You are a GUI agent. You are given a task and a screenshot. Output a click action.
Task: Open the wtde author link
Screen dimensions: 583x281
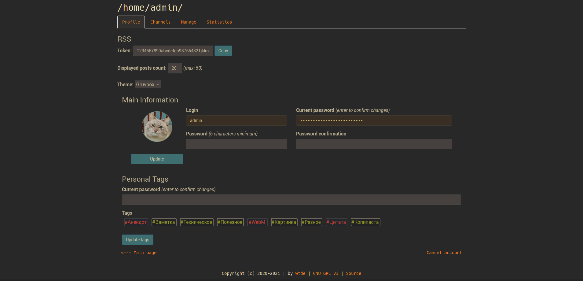[300, 273]
